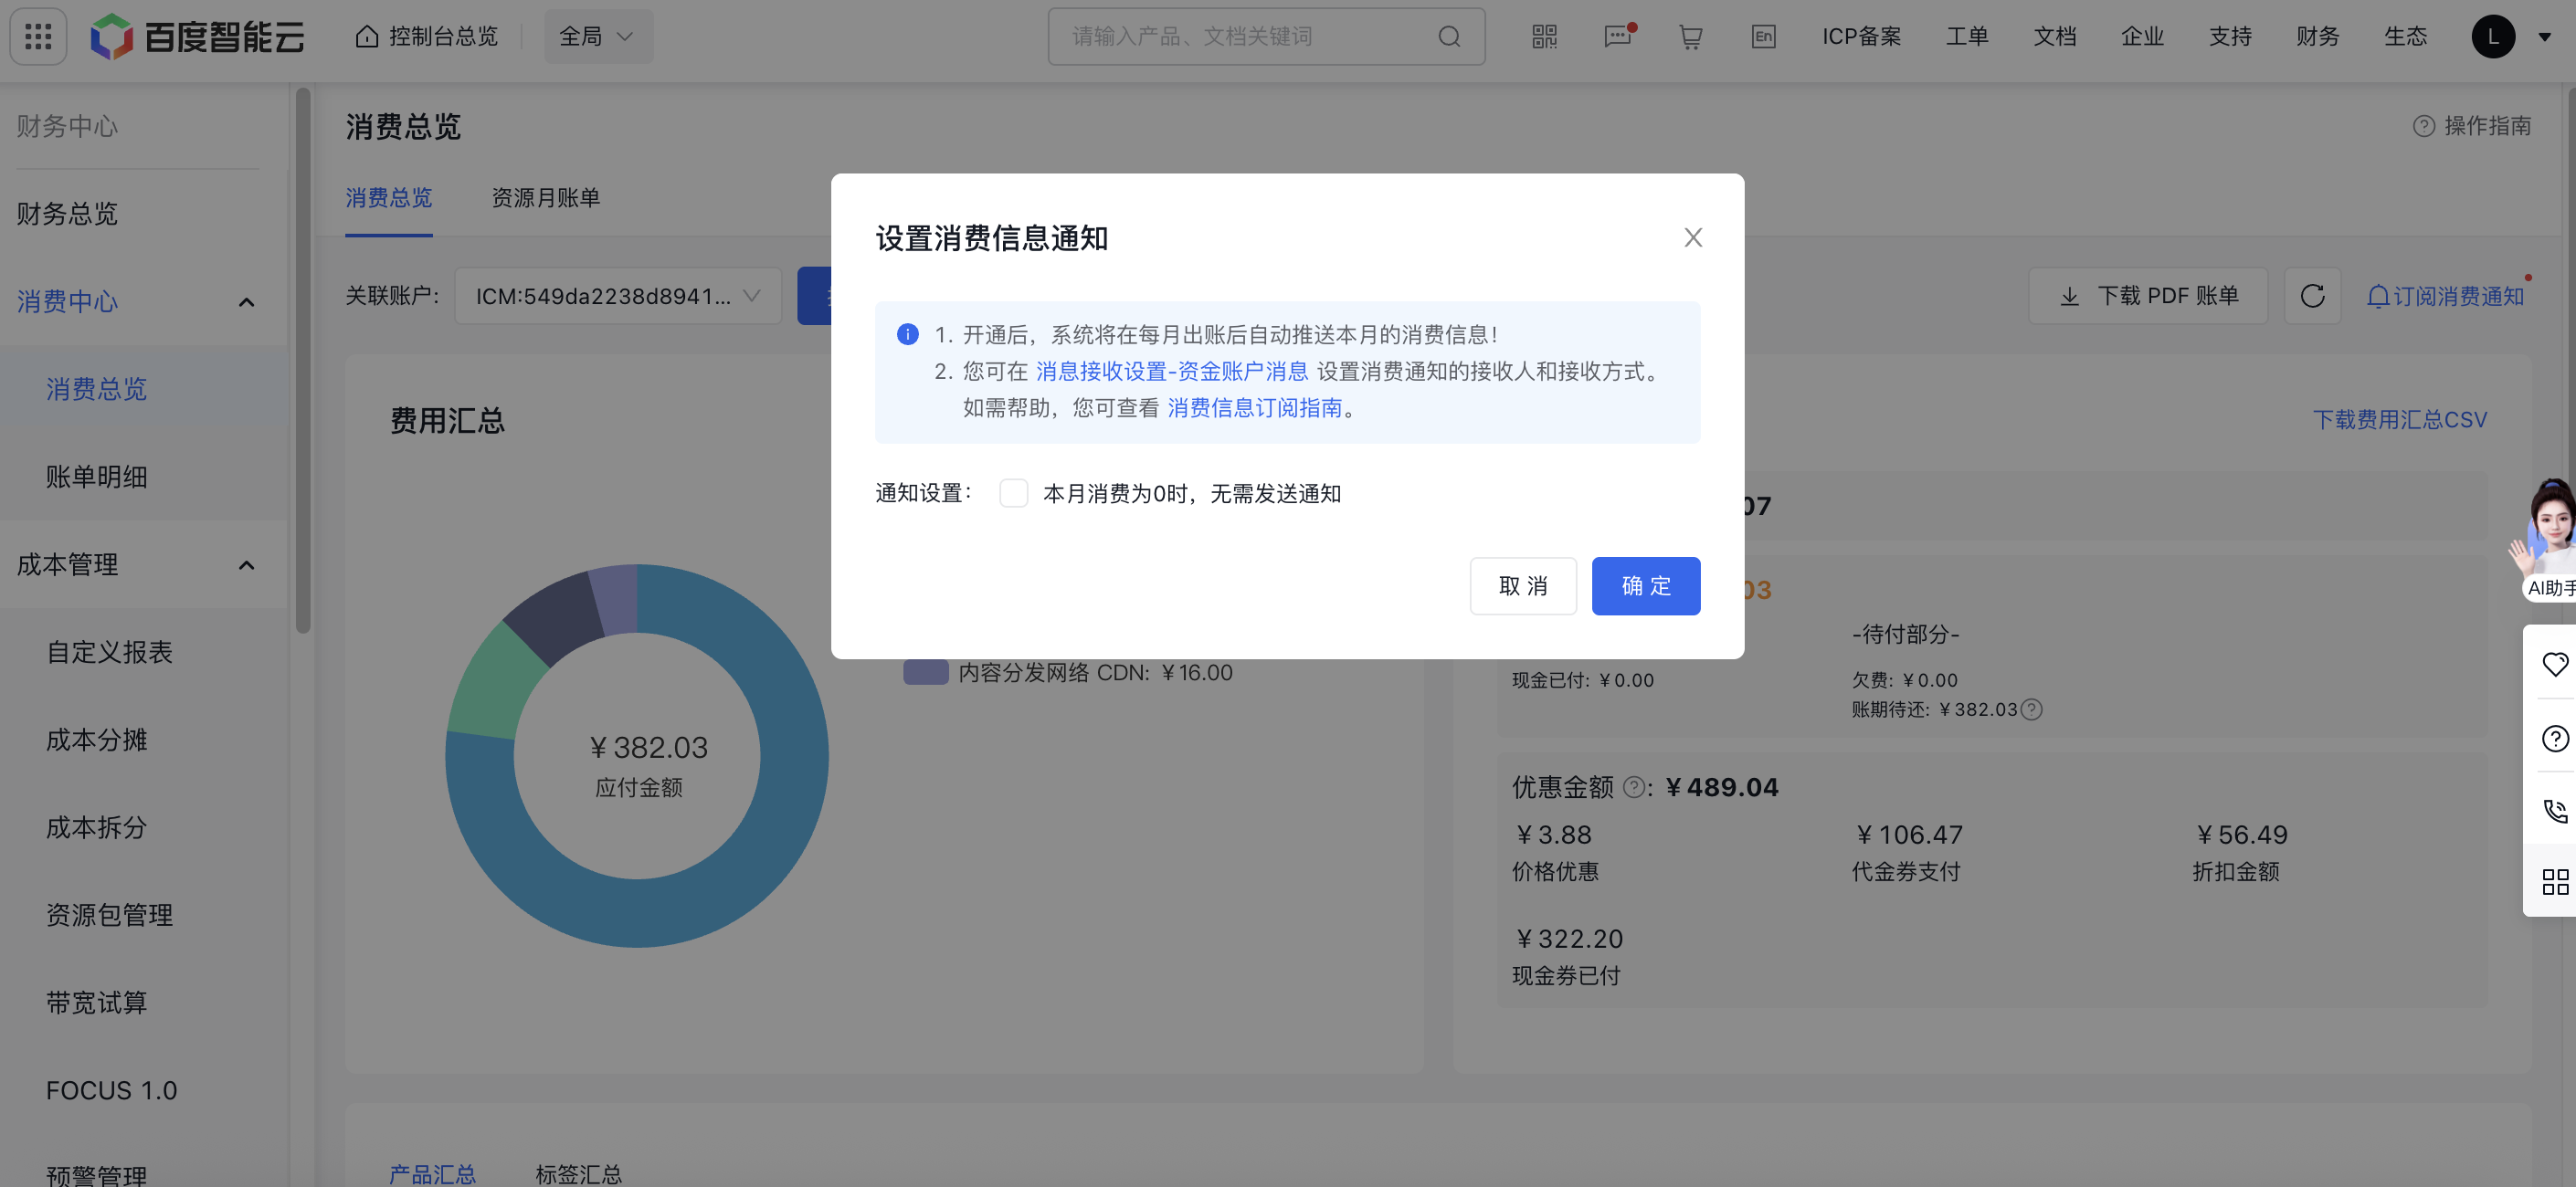
Task: Open the 全局 region dropdown
Action: 597,36
